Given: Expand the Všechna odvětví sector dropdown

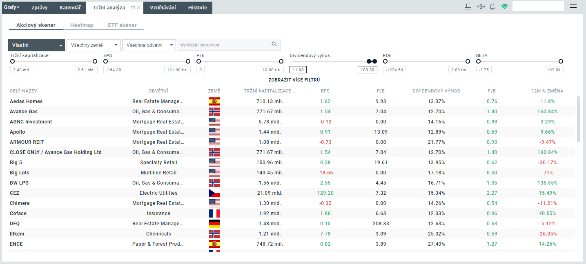Looking at the screenshot, I should point(149,45).
